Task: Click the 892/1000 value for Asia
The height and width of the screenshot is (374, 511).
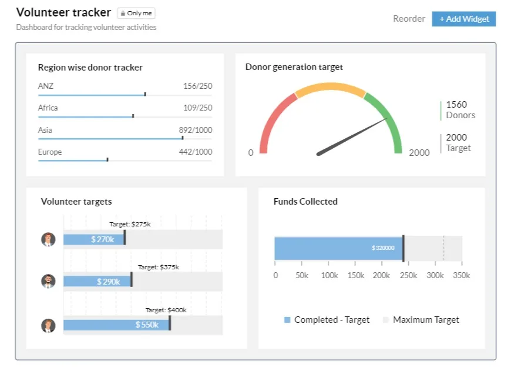Action: pos(195,130)
